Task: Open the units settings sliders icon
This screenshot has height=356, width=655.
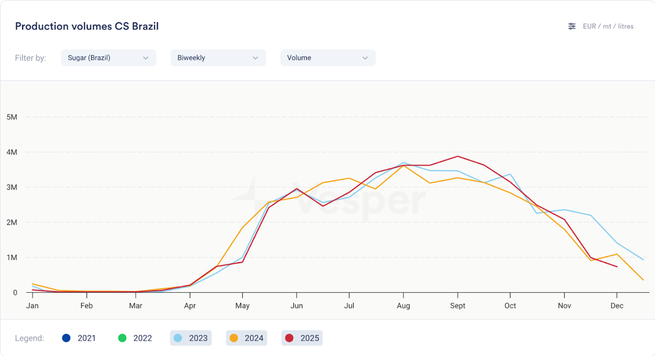Action: click(572, 26)
